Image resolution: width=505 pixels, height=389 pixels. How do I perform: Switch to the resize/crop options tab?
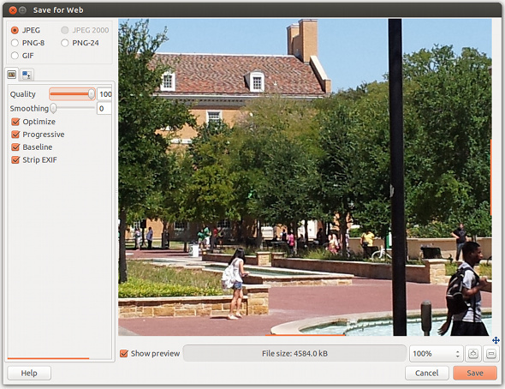27,75
